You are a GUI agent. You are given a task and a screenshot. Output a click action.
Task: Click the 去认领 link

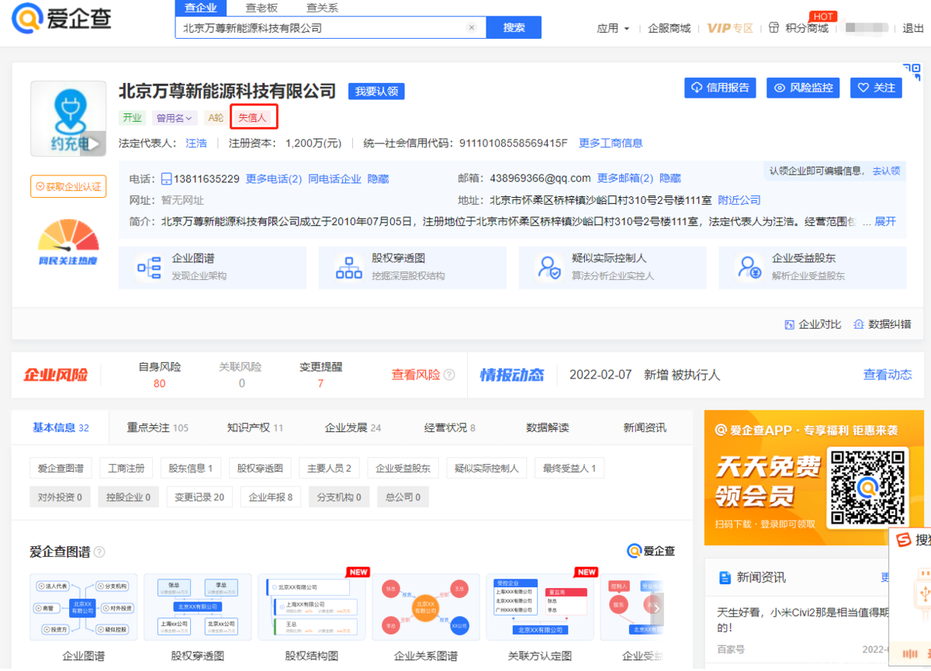pyautogui.click(x=886, y=171)
